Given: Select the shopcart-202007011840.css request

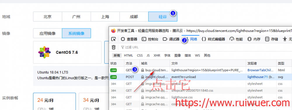Looking at the screenshot, I should [201, 91].
